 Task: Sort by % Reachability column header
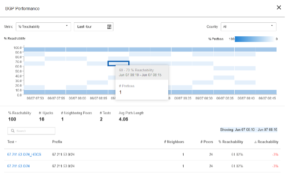point(231,142)
